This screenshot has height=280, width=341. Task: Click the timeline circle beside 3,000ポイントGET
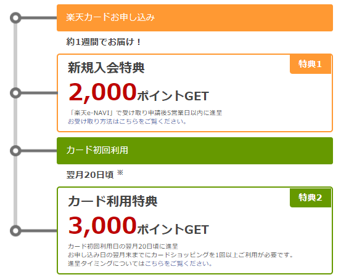tap(15, 231)
